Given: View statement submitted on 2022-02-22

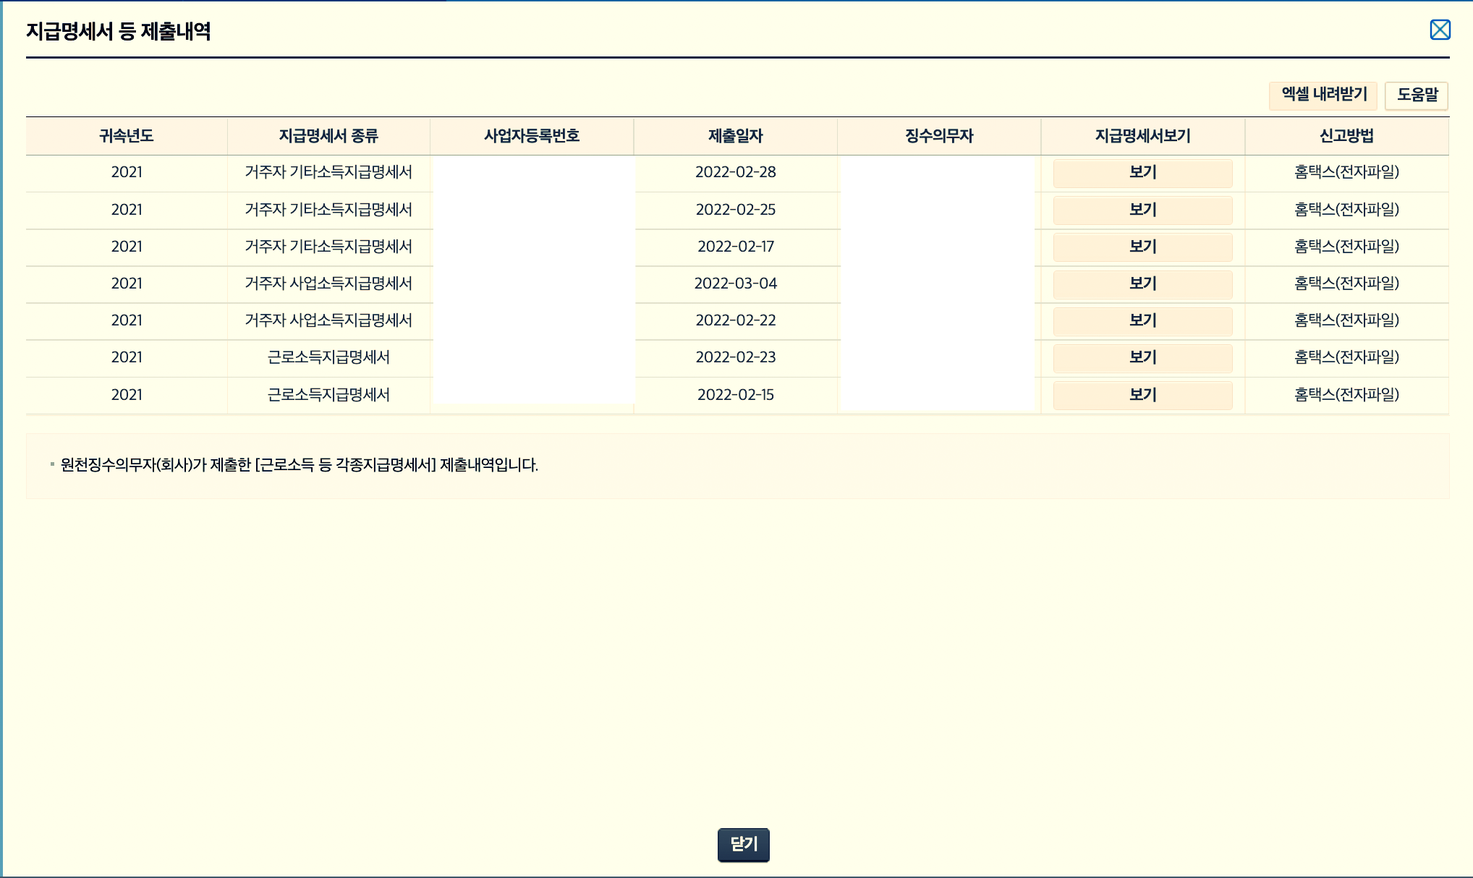Looking at the screenshot, I should (x=1142, y=320).
